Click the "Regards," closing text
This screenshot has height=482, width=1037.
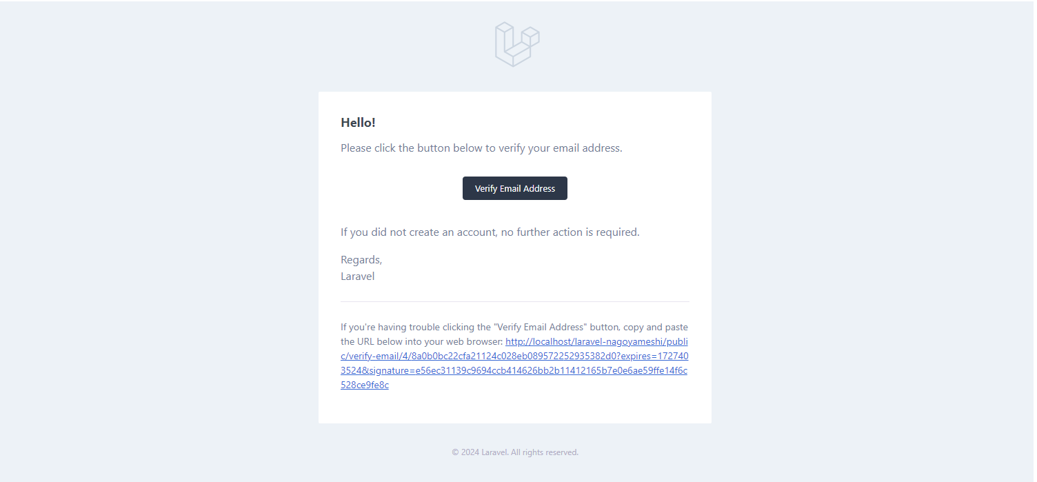[x=361, y=260]
